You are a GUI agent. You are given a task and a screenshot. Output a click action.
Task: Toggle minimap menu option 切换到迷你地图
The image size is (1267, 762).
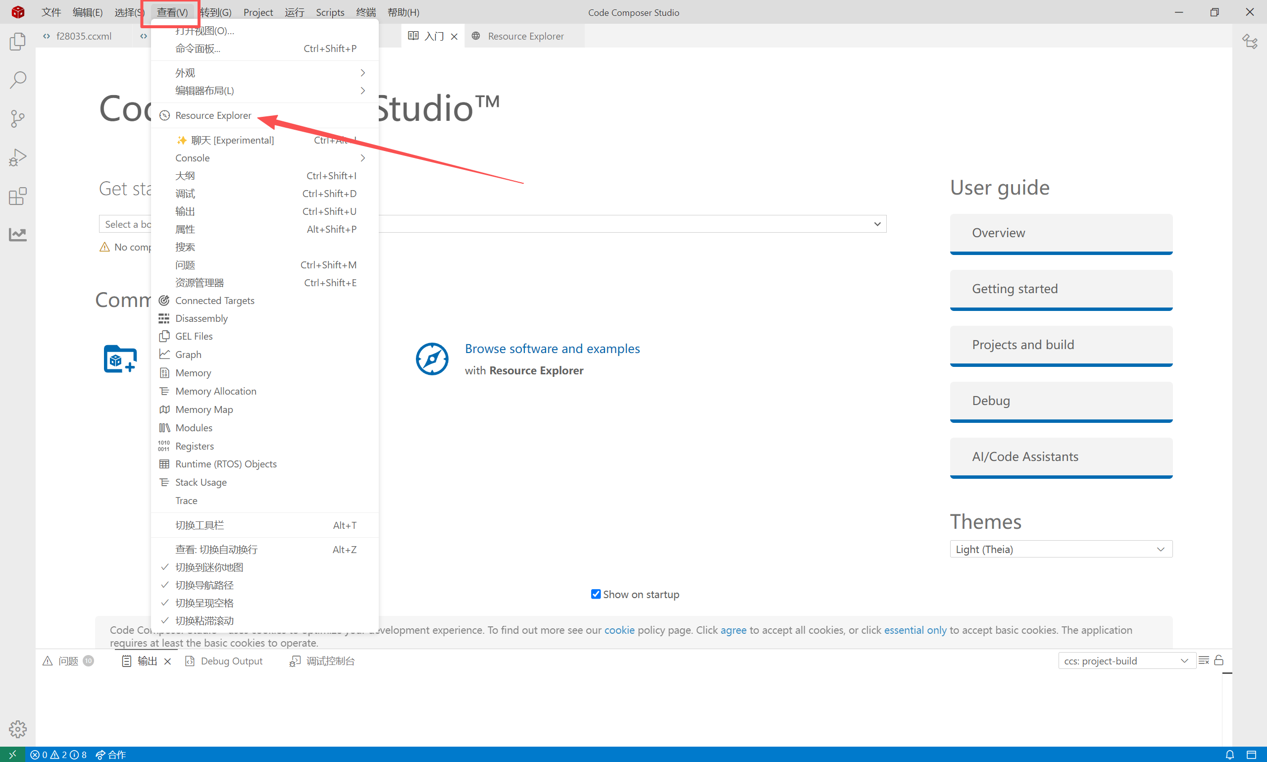click(x=209, y=567)
